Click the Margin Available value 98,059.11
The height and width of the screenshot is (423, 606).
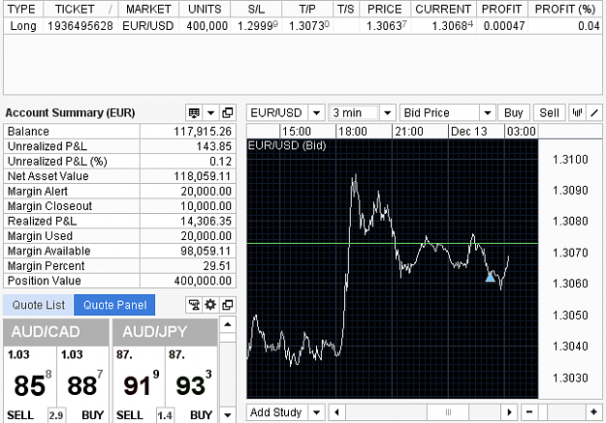[206, 251]
